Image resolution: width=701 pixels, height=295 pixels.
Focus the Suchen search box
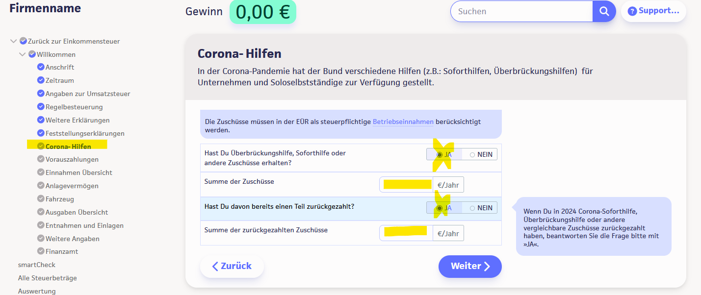click(x=521, y=11)
